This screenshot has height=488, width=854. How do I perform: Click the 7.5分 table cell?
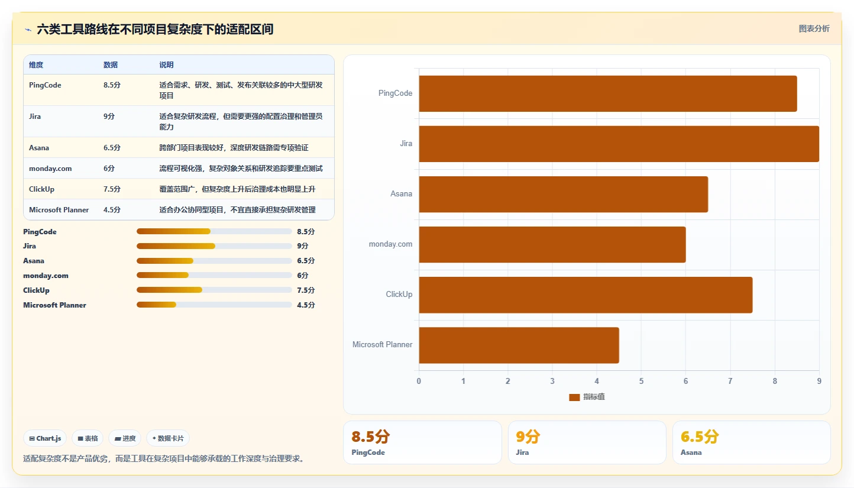point(112,189)
